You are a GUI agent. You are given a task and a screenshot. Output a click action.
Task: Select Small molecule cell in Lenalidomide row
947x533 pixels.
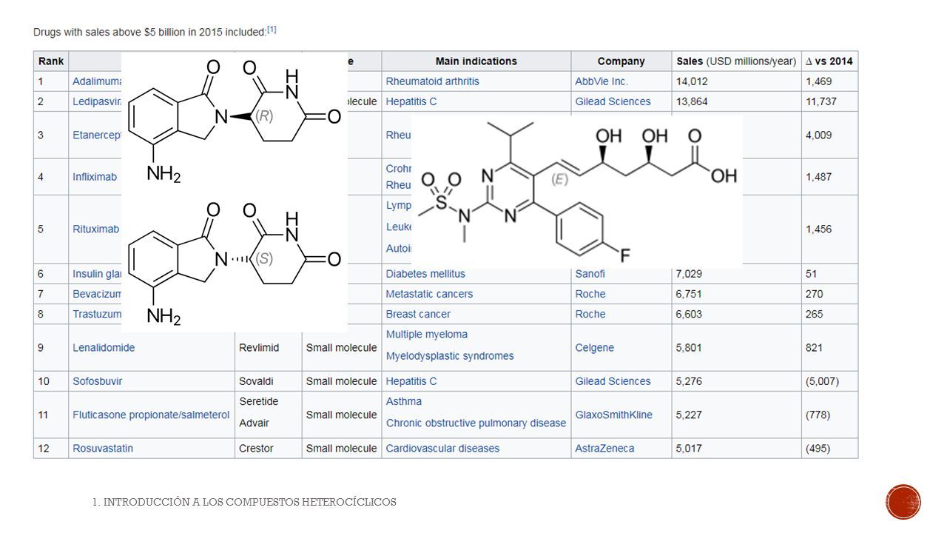342,347
